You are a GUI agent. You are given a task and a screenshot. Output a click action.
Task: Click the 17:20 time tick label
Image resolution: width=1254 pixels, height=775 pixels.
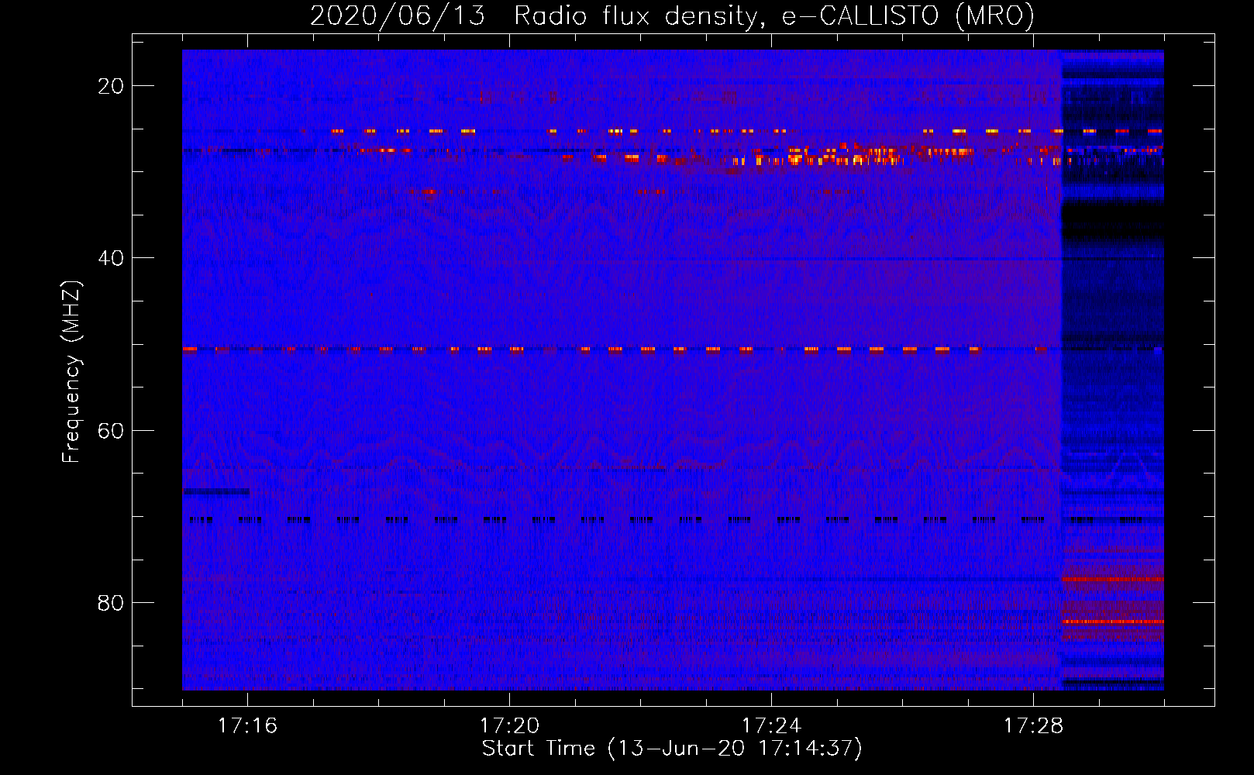click(509, 726)
